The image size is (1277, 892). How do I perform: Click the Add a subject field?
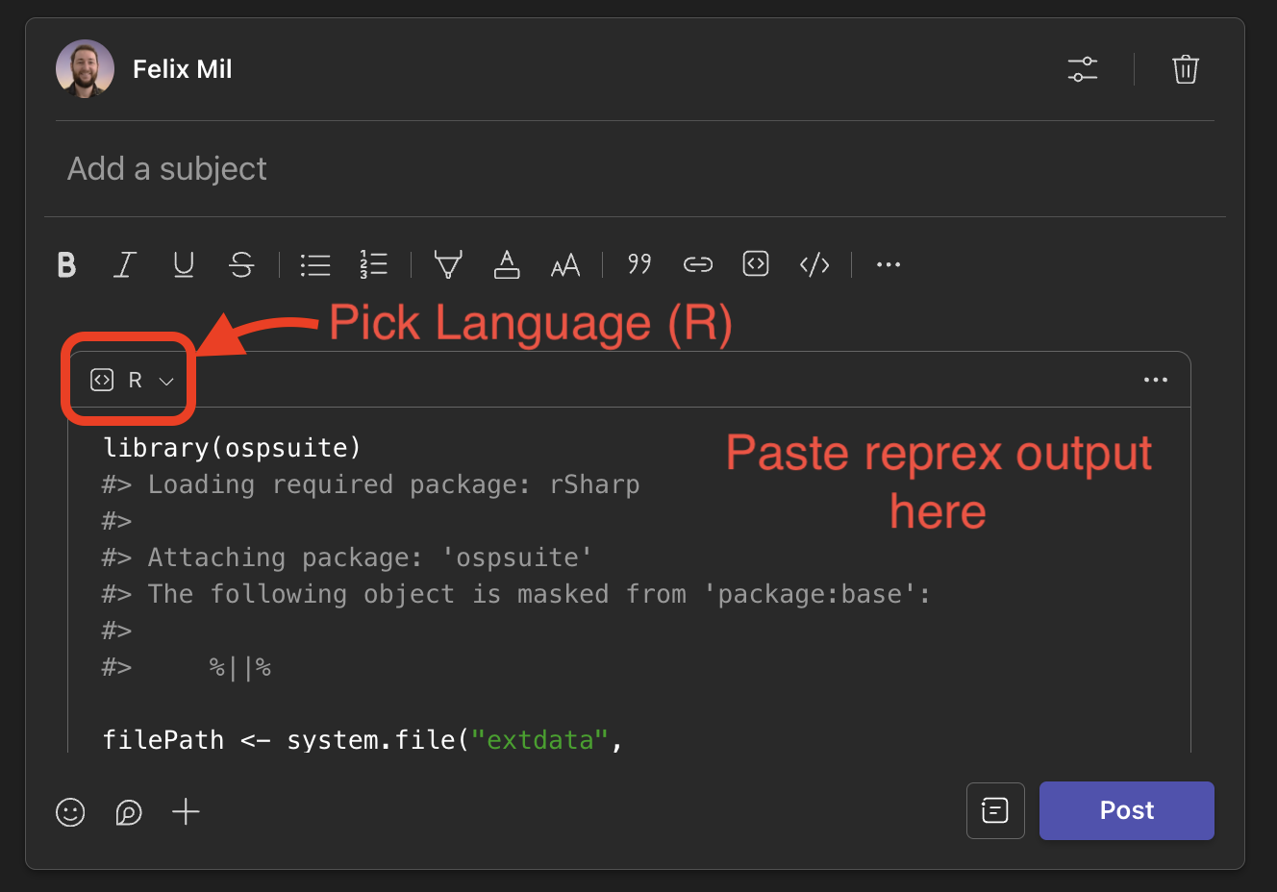[x=635, y=169]
